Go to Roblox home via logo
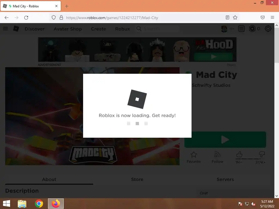This screenshot has width=279, height=209. (16, 29)
